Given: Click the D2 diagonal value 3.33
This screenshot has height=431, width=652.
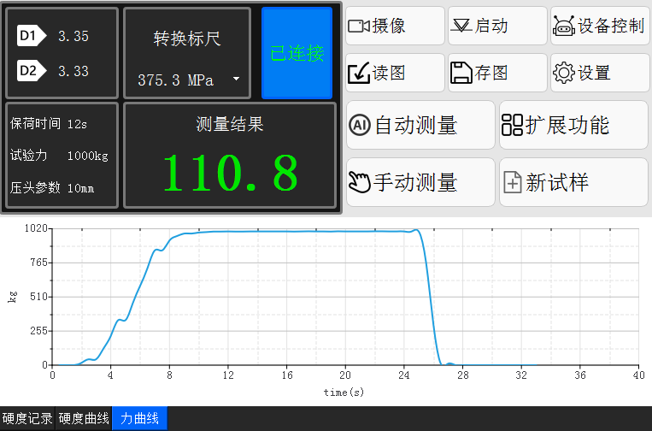Looking at the screenshot, I should point(73,71).
